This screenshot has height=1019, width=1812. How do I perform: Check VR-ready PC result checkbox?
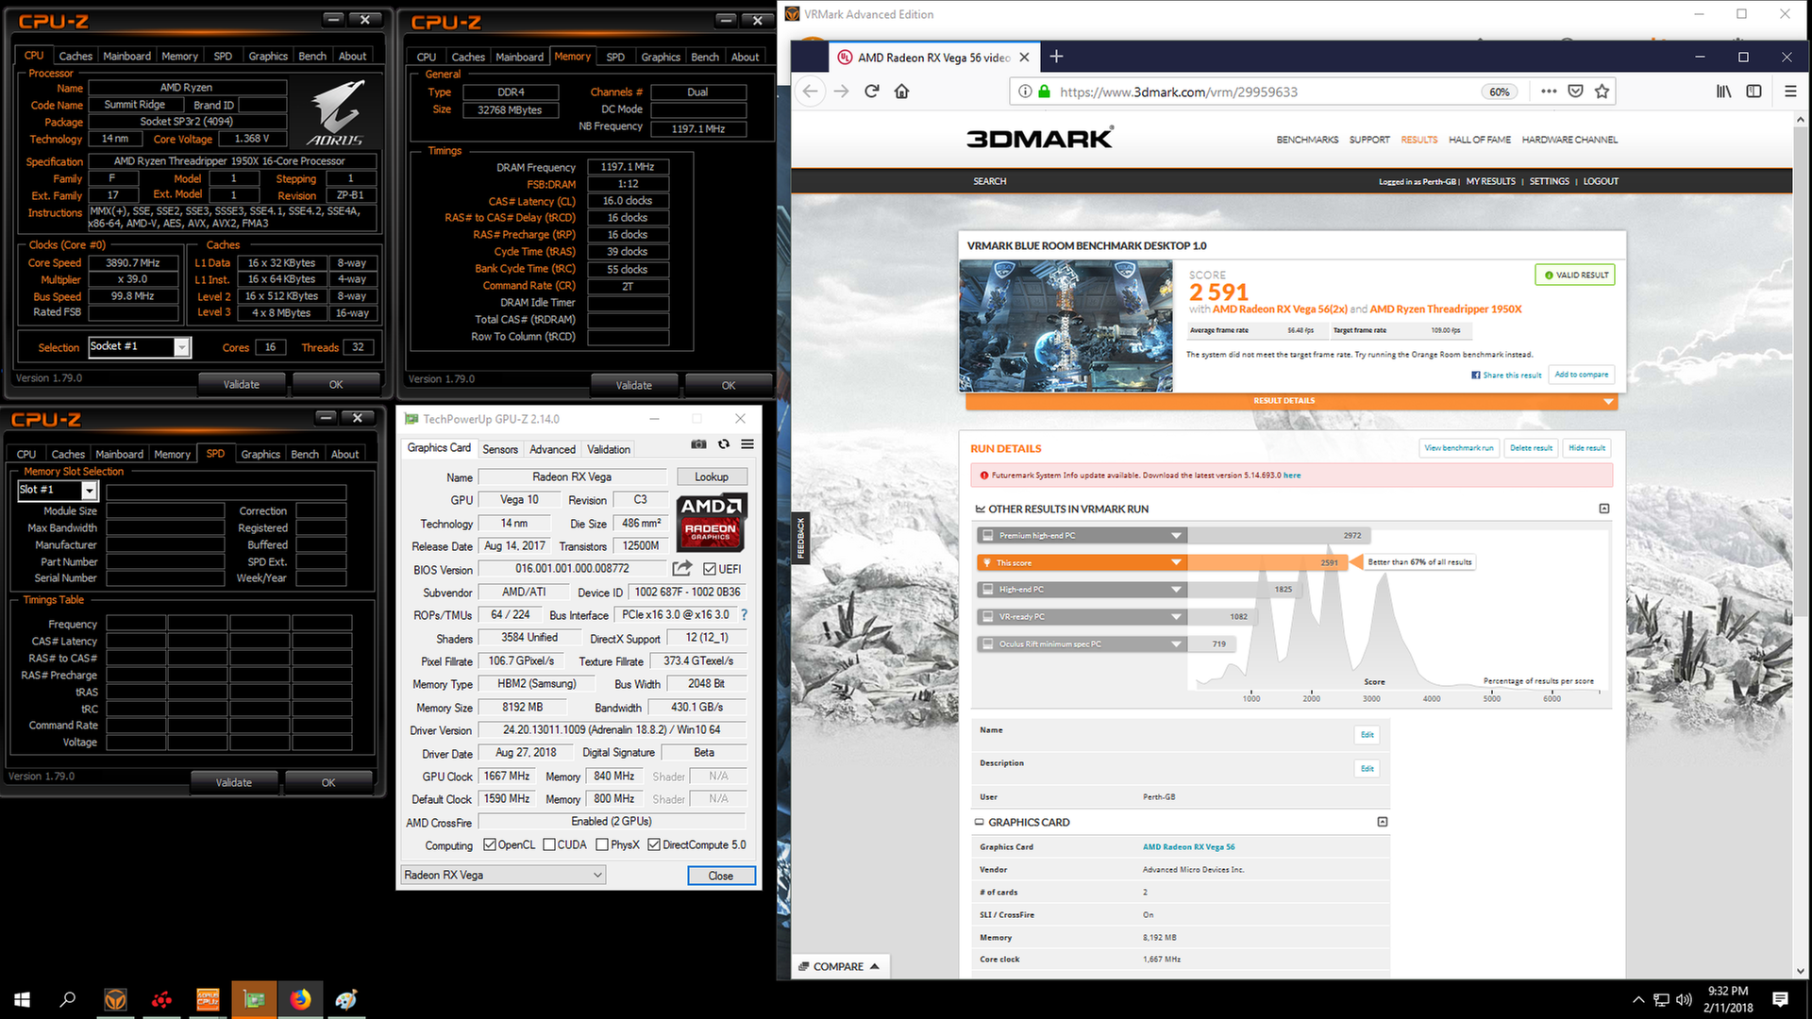(x=988, y=616)
